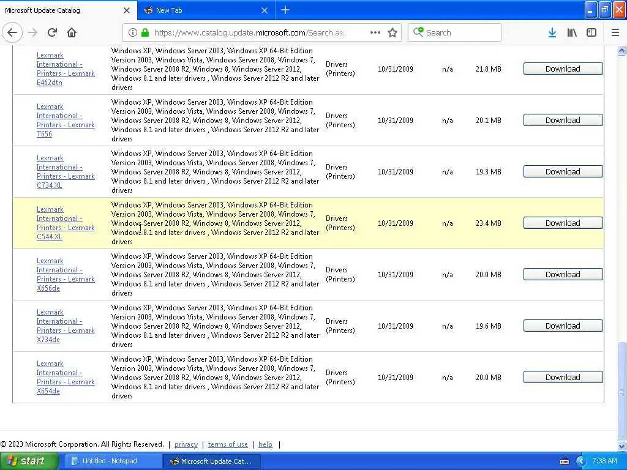The image size is (627, 470).
Task: Toggle the sidebar view icon
Action: [x=591, y=32]
